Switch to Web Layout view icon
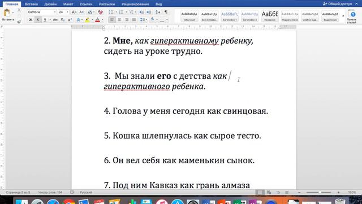Image resolution: width=362 pixels, height=204 pixels. 269,193
